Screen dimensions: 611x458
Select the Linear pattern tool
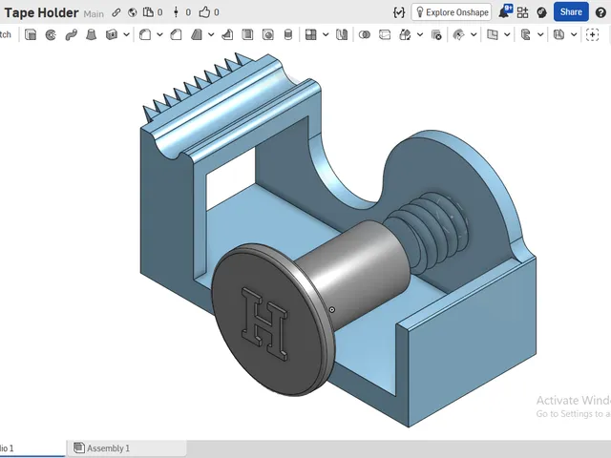[x=311, y=35]
